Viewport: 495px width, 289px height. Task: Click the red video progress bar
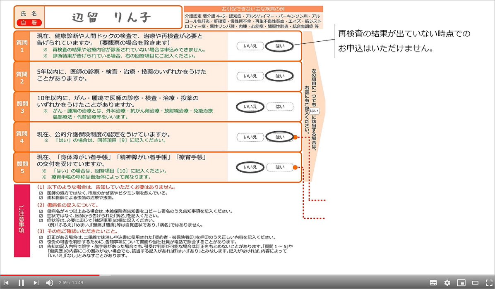[50, 275]
